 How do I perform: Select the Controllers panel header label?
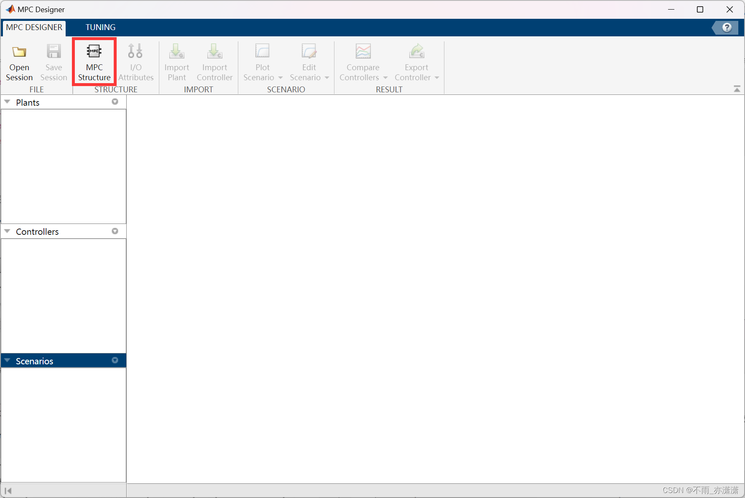[37, 232]
